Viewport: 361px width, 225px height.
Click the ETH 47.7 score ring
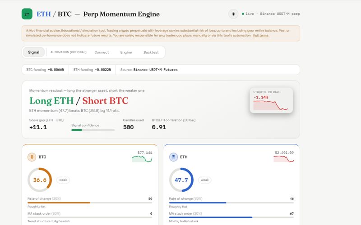coord(181,180)
